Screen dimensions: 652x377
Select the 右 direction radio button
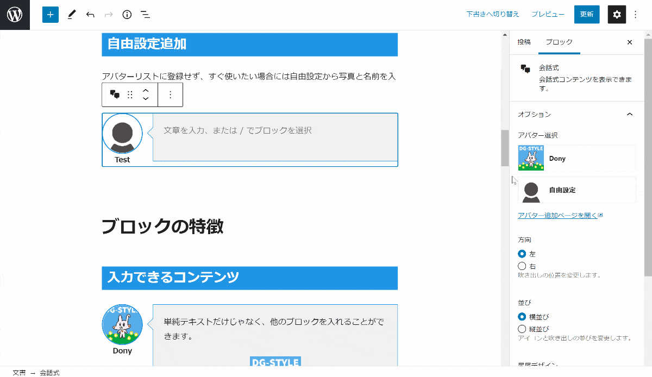pos(522,266)
